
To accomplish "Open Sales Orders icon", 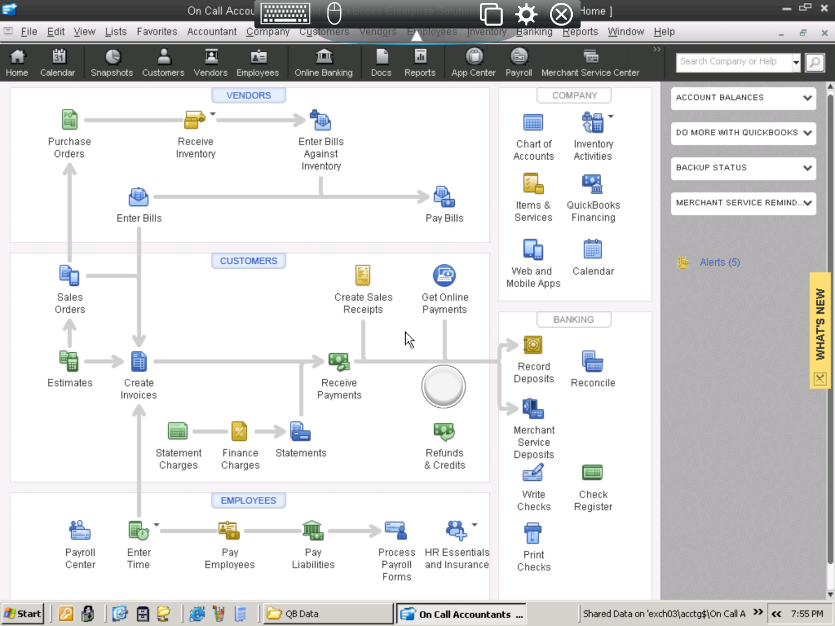I will [x=70, y=275].
